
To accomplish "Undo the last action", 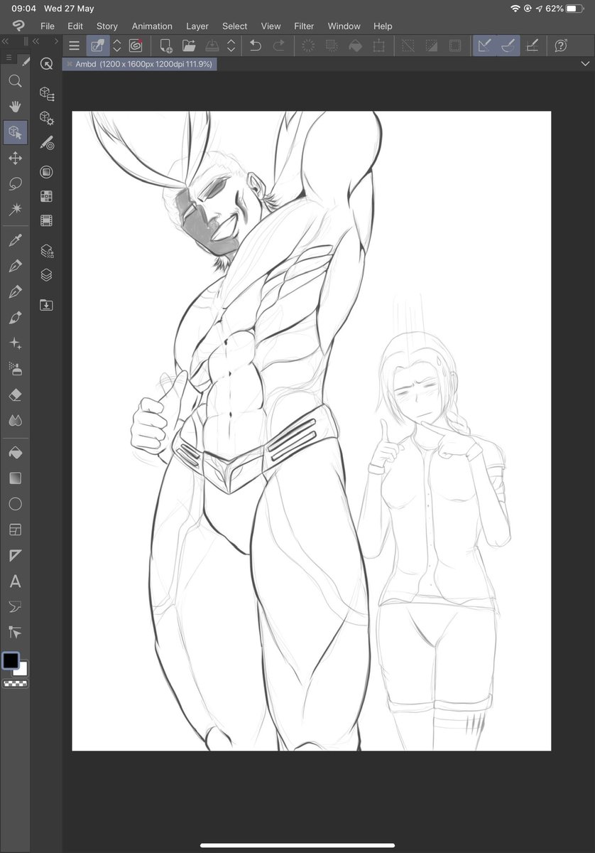I will (256, 45).
